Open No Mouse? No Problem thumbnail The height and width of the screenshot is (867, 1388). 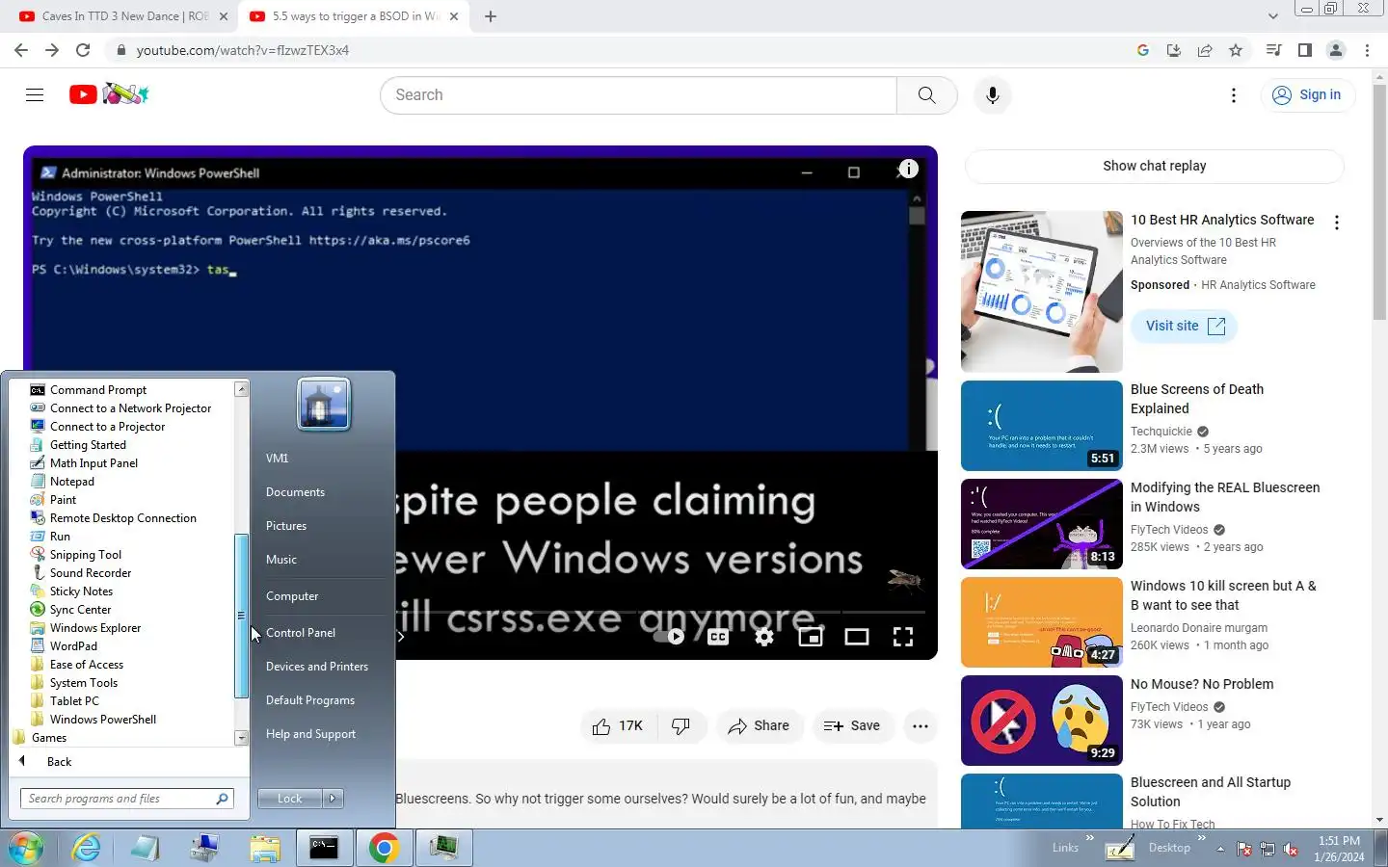point(1042,721)
